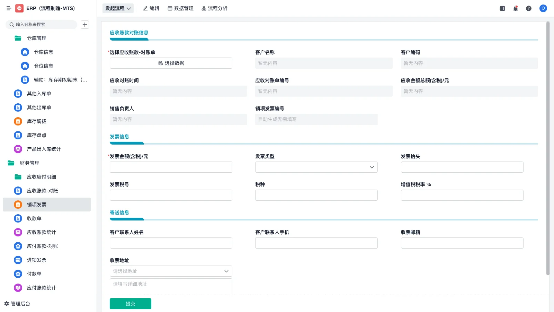
Task: Click the sidebar collapse icon next to the bell
Action: pyautogui.click(x=502, y=8)
